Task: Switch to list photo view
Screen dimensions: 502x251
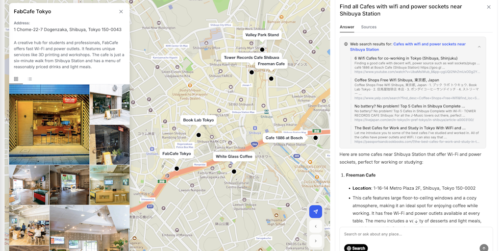Action: pos(30,79)
